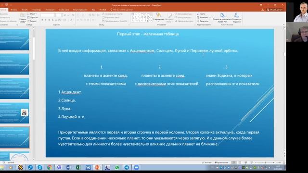Toggle Underline formatting
Image resolution: width=308 pixels, height=173 pixels.
click(x=49, y=20)
